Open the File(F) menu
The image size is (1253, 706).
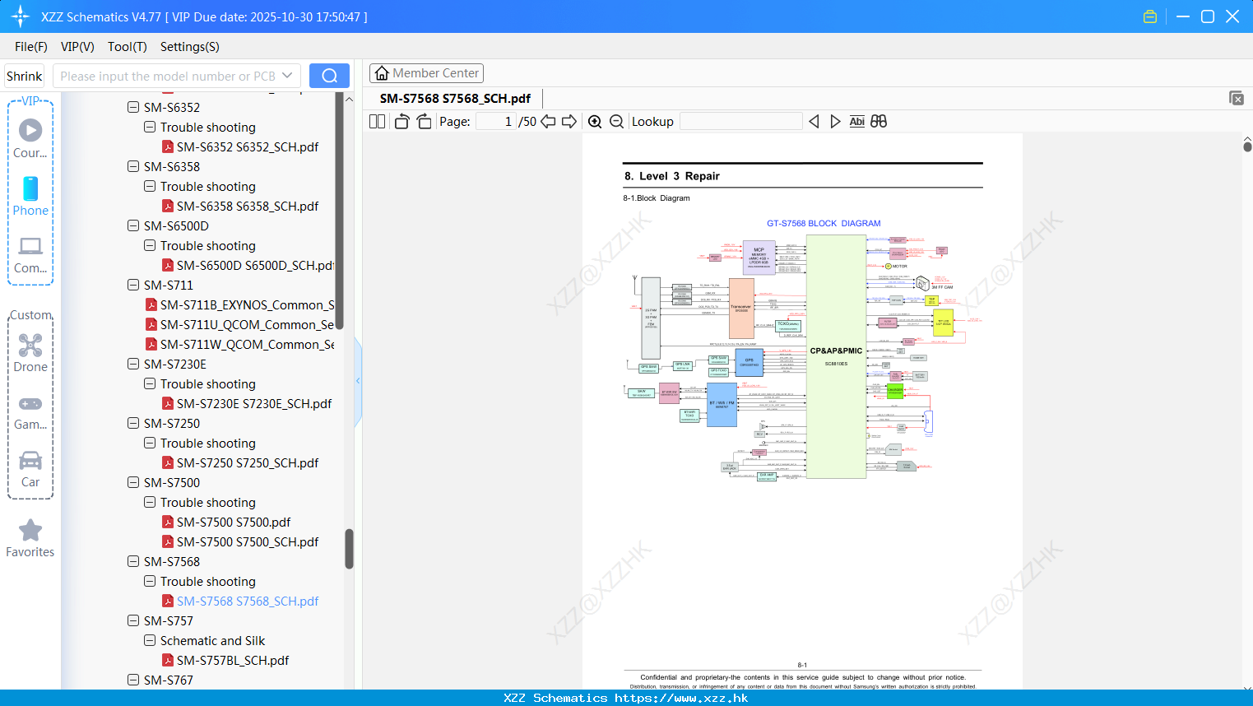(31, 47)
